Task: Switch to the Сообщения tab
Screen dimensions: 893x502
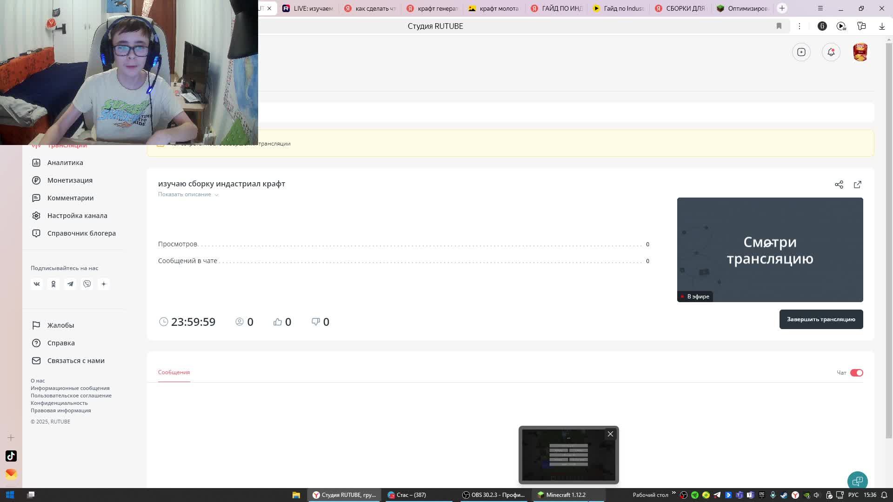Action: (173, 372)
